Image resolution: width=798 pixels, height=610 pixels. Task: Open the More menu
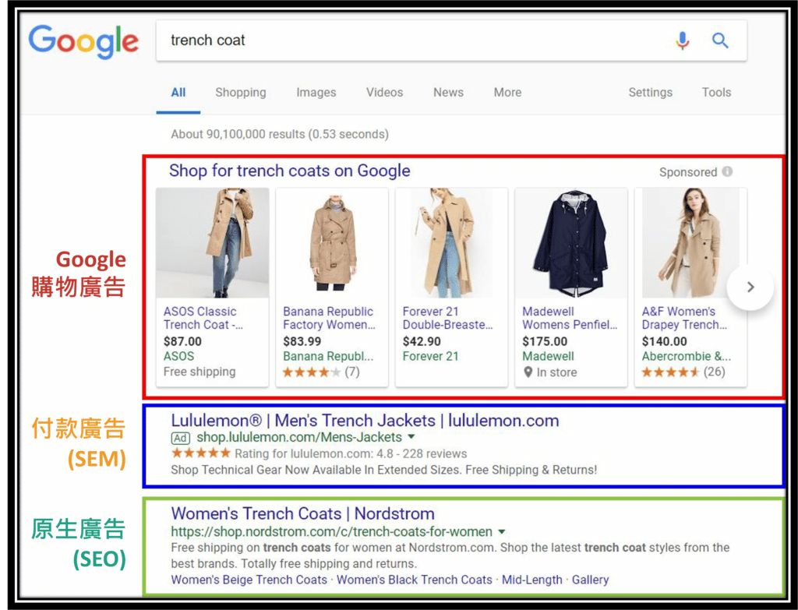coord(507,93)
